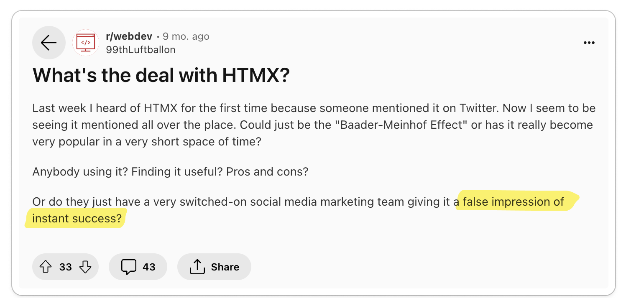Click the vote score 33
This screenshot has height=306, width=626.
coord(66,267)
